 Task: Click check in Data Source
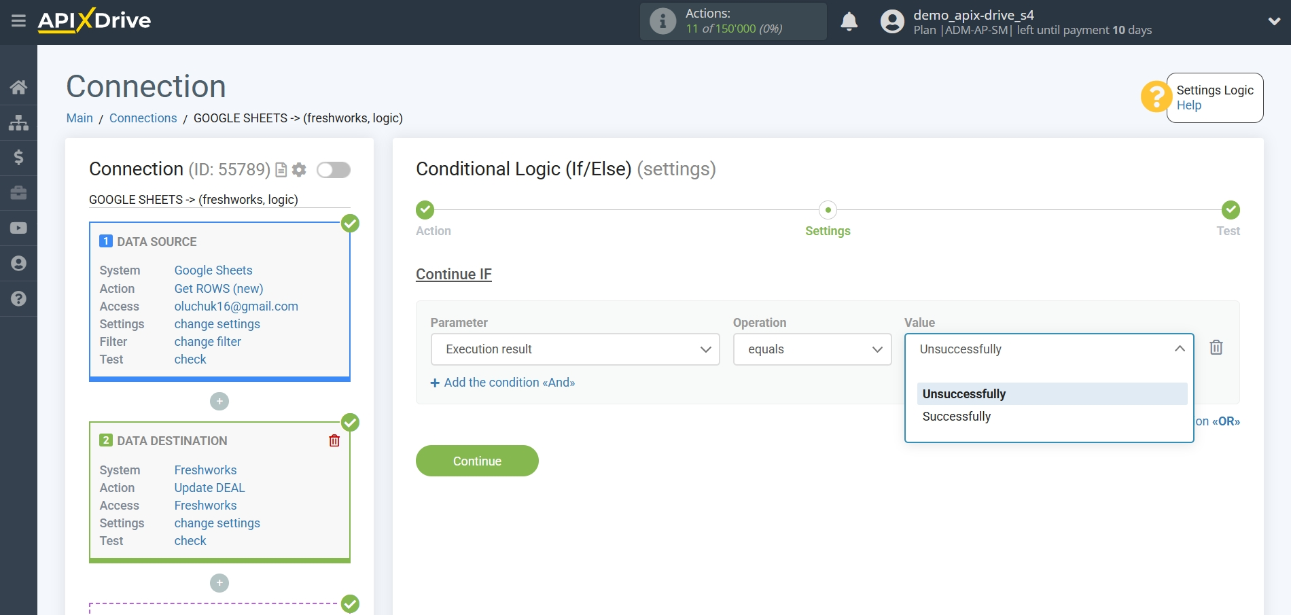190,359
